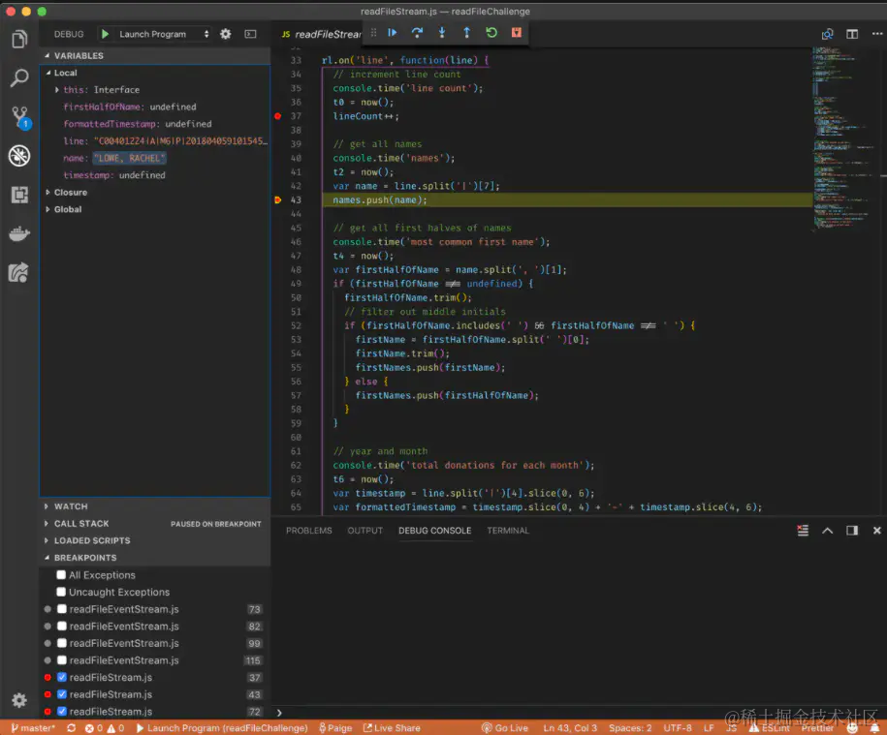Image resolution: width=887 pixels, height=735 pixels.
Task: Click the Step Into debug icon
Action: tap(442, 33)
